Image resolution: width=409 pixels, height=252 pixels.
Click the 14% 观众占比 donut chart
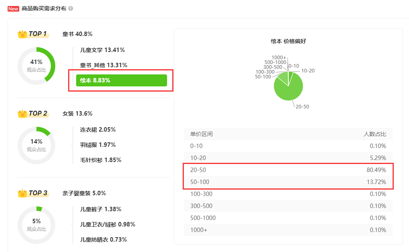tap(36, 145)
